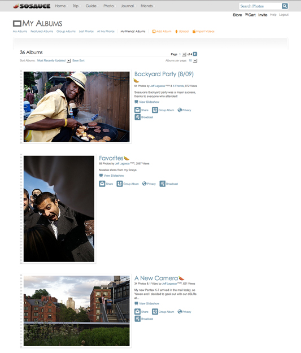Open the Photo menu in navigation
The image size is (301, 353).
109,6
